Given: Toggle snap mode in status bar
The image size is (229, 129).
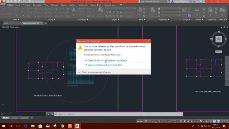Looking at the screenshot, I should coord(150,121).
